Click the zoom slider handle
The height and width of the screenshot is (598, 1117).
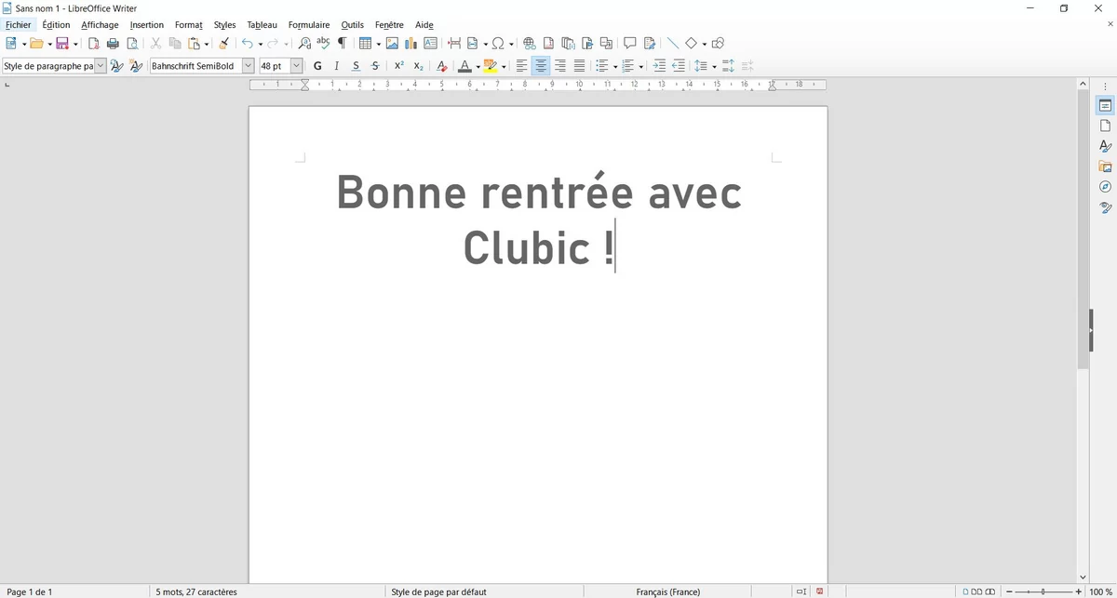point(1043,591)
